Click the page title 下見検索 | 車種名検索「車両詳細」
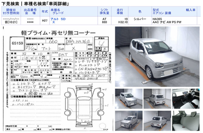 click(35, 4)
